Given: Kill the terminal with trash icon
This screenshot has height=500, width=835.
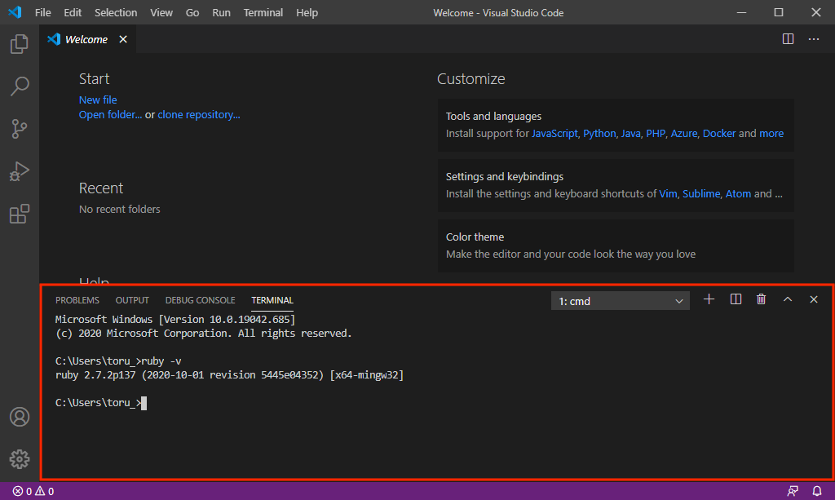Looking at the screenshot, I should point(762,300).
